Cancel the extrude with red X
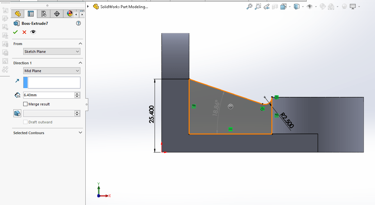The height and width of the screenshot is (205, 375). (x=24, y=32)
